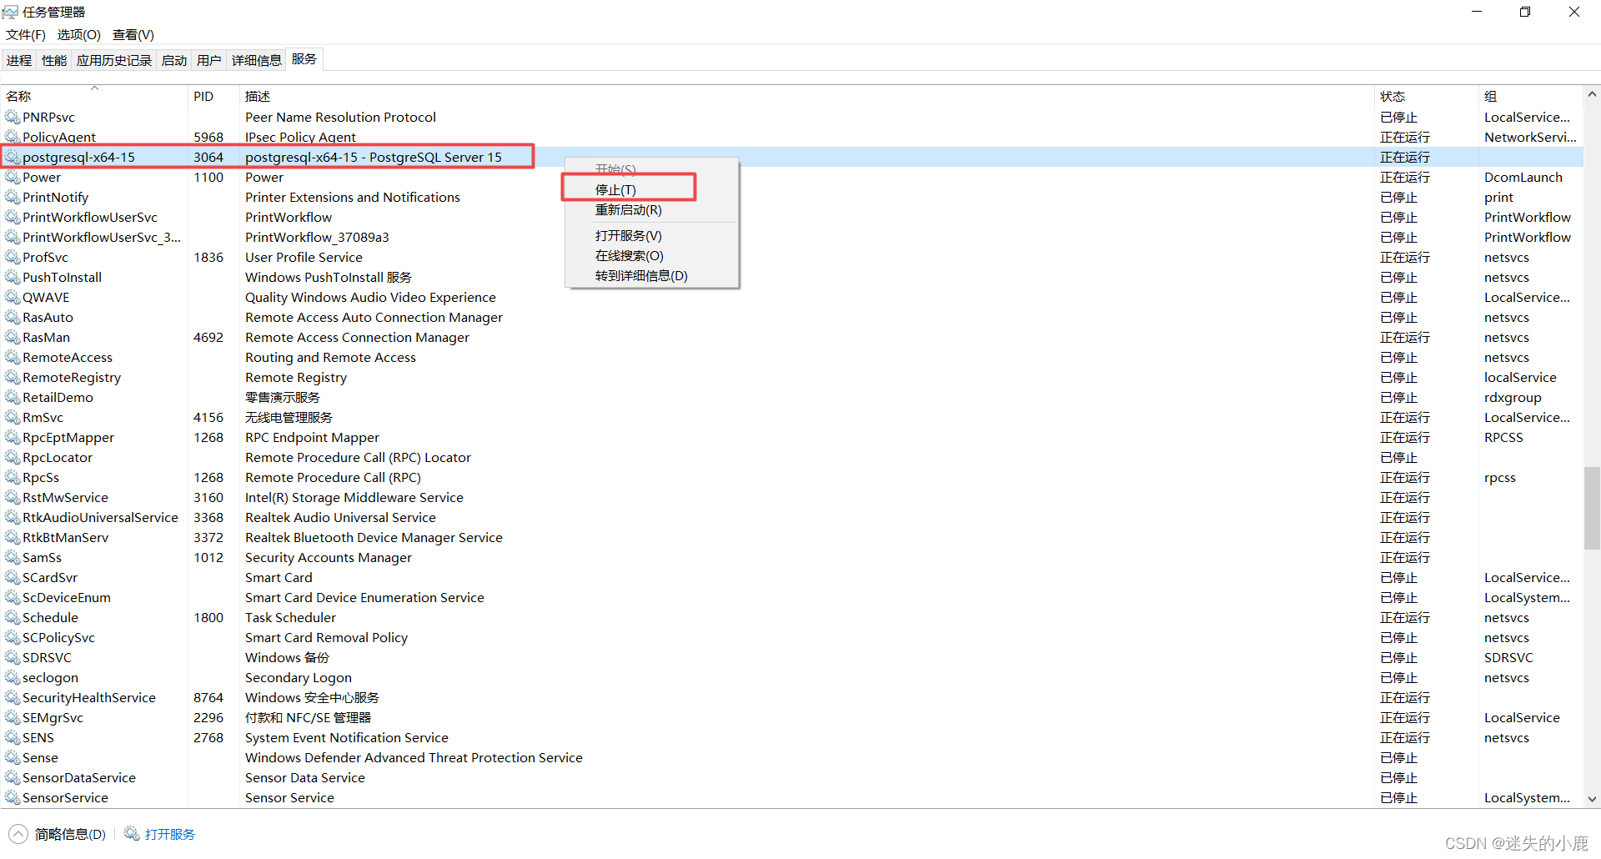Image resolution: width=1601 pixels, height=859 pixels.
Task: Click the gear icon of PNRPsvc service
Action: coord(13,117)
